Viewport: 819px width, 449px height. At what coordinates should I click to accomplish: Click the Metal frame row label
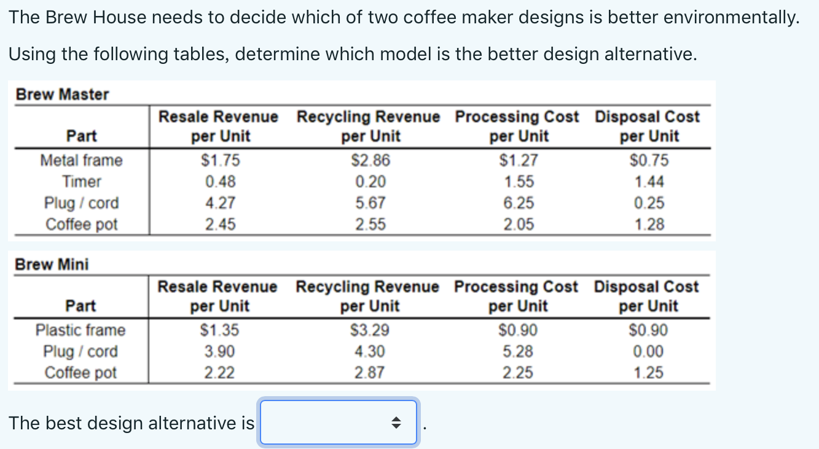coord(80,160)
